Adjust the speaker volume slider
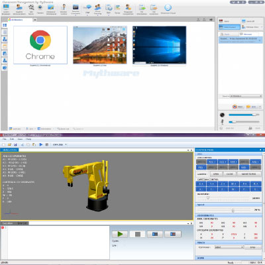The image size is (265, 265). coord(244,115)
